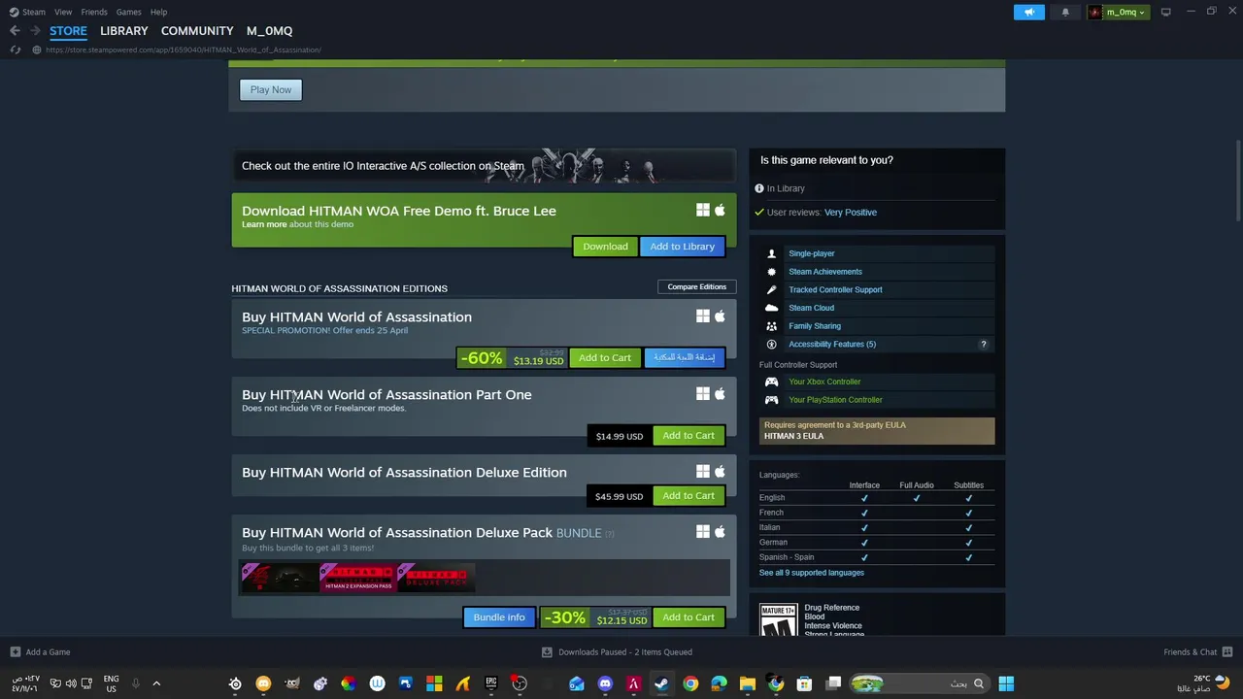
Task: Open the Accessibility Features question mark help
Action: coord(983,344)
